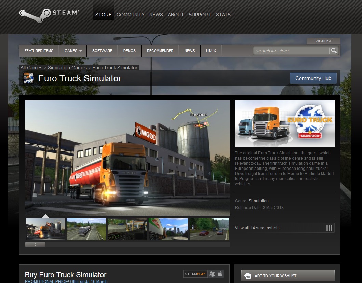Open the SUPPORT page
The image size is (362, 283).
click(x=200, y=15)
